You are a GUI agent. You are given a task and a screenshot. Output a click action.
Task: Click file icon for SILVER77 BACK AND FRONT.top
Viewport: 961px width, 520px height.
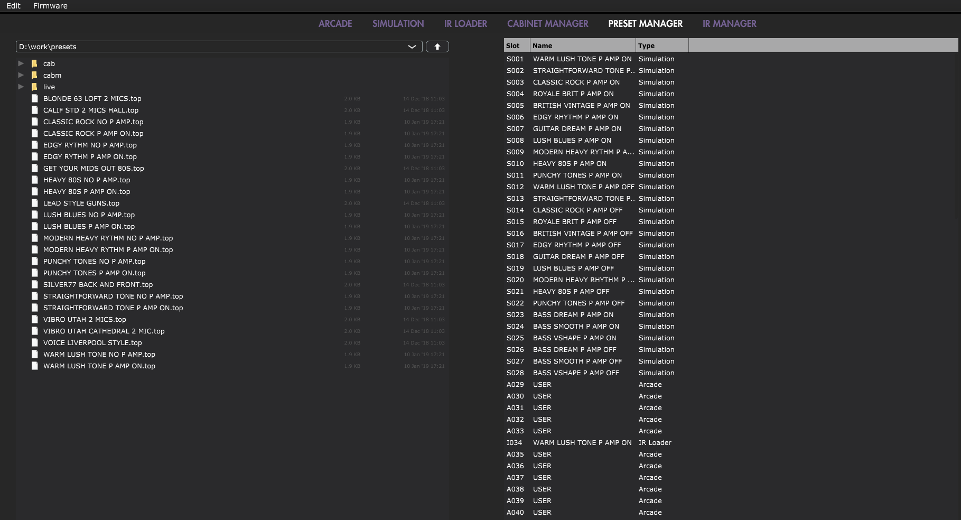click(34, 284)
